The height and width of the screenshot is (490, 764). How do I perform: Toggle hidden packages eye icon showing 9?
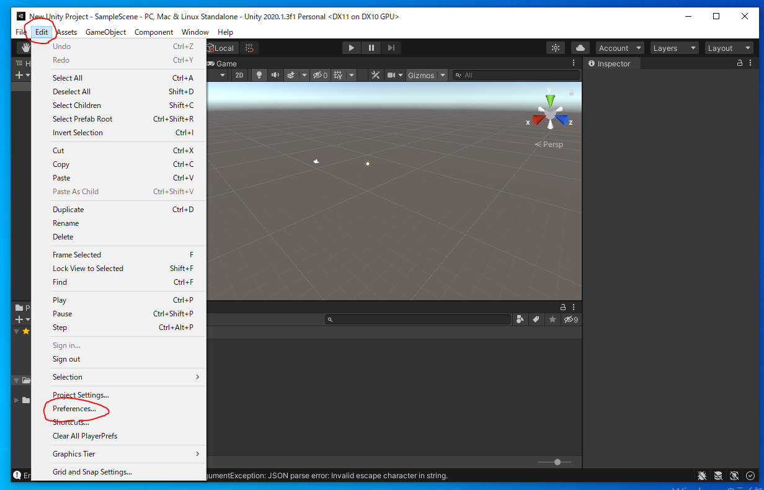pyautogui.click(x=571, y=319)
